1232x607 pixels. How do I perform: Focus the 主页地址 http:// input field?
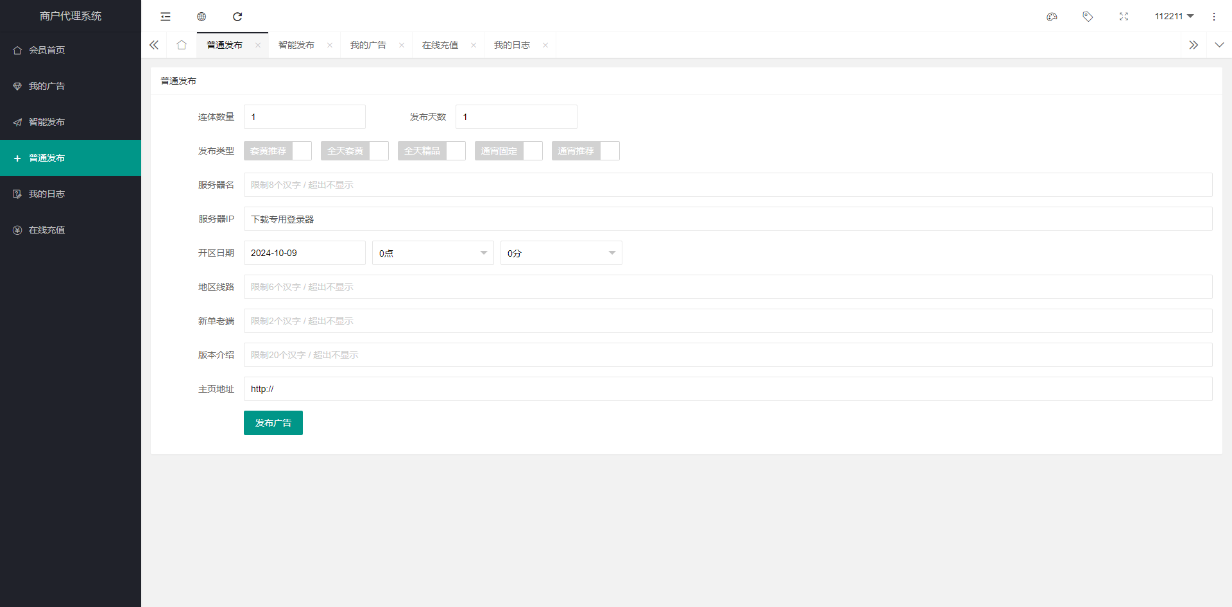(728, 389)
